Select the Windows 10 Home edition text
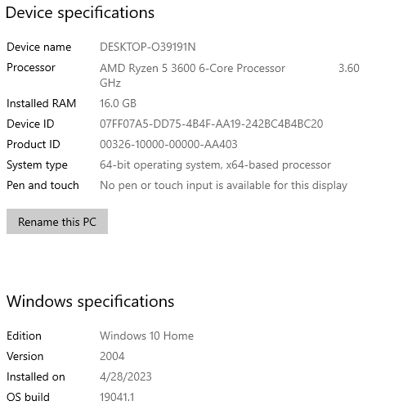Screen dimensions: 394x410 pyautogui.click(x=146, y=336)
